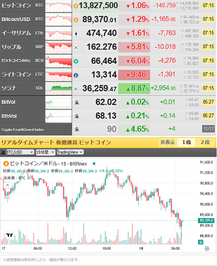This screenshot has width=217, height=266.
Task: Click the 18:00 time axis label
Action: point(107,248)
